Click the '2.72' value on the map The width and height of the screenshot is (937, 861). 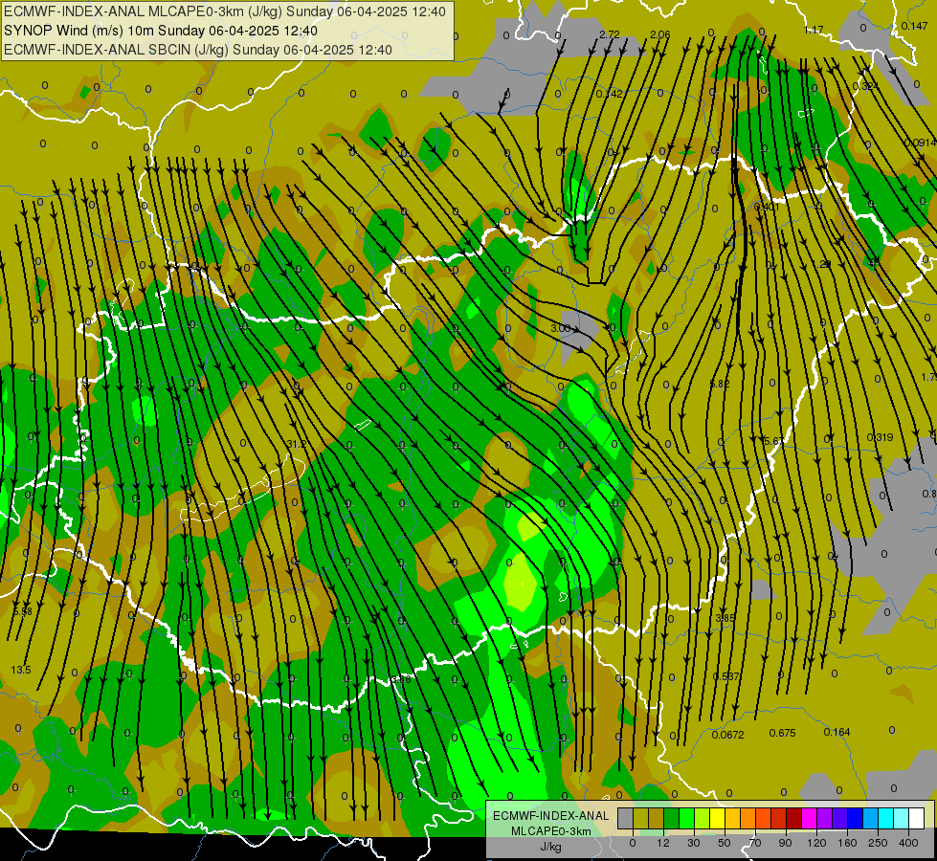click(x=610, y=34)
